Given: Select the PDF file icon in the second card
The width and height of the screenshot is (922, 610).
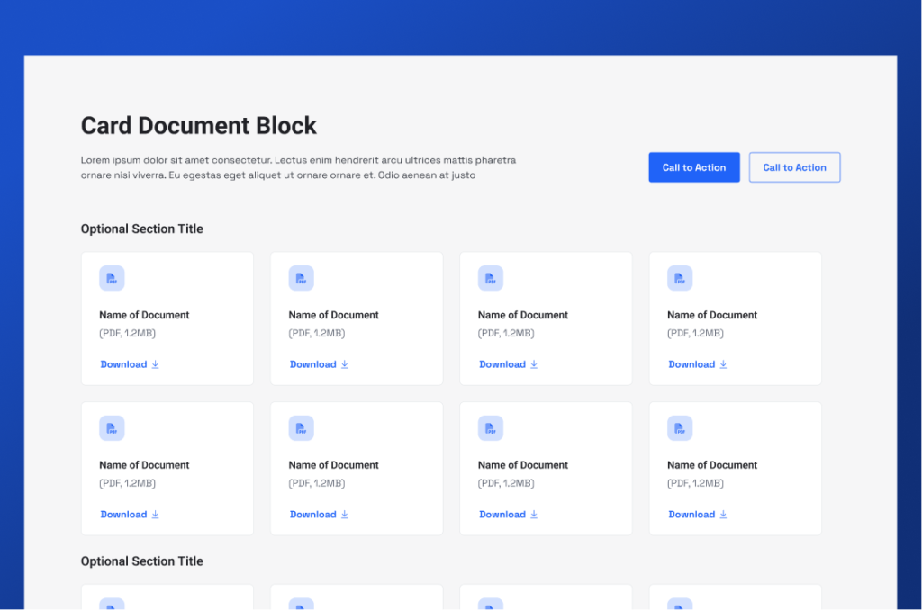Looking at the screenshot, I should (301, 278).
